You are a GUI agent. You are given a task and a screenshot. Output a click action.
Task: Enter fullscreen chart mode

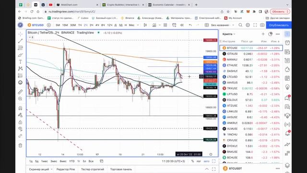255,25
